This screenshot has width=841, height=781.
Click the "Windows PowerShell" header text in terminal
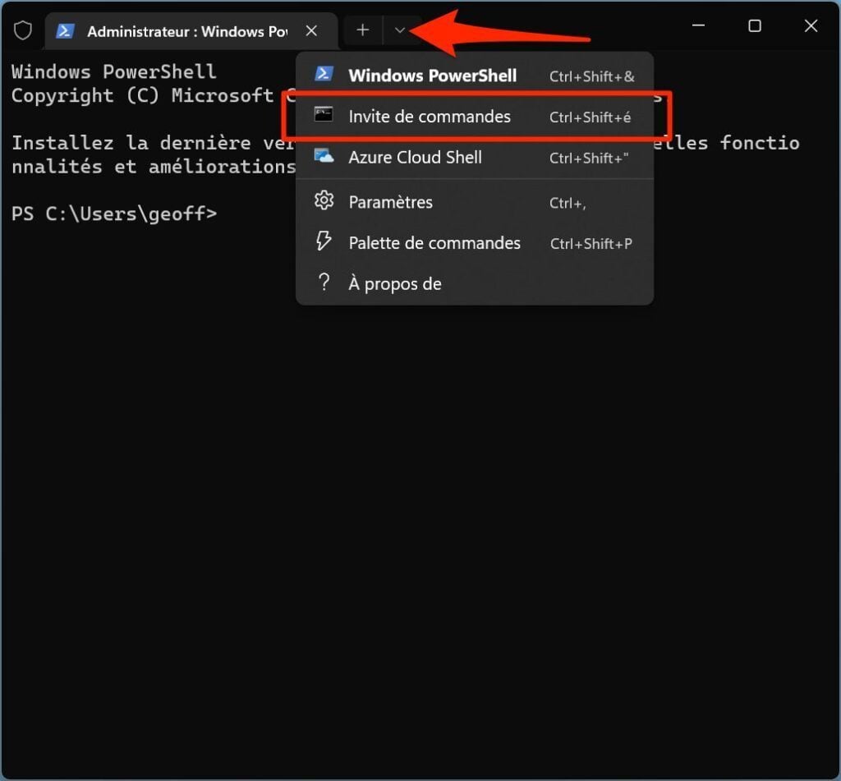[x=113, y=71]
